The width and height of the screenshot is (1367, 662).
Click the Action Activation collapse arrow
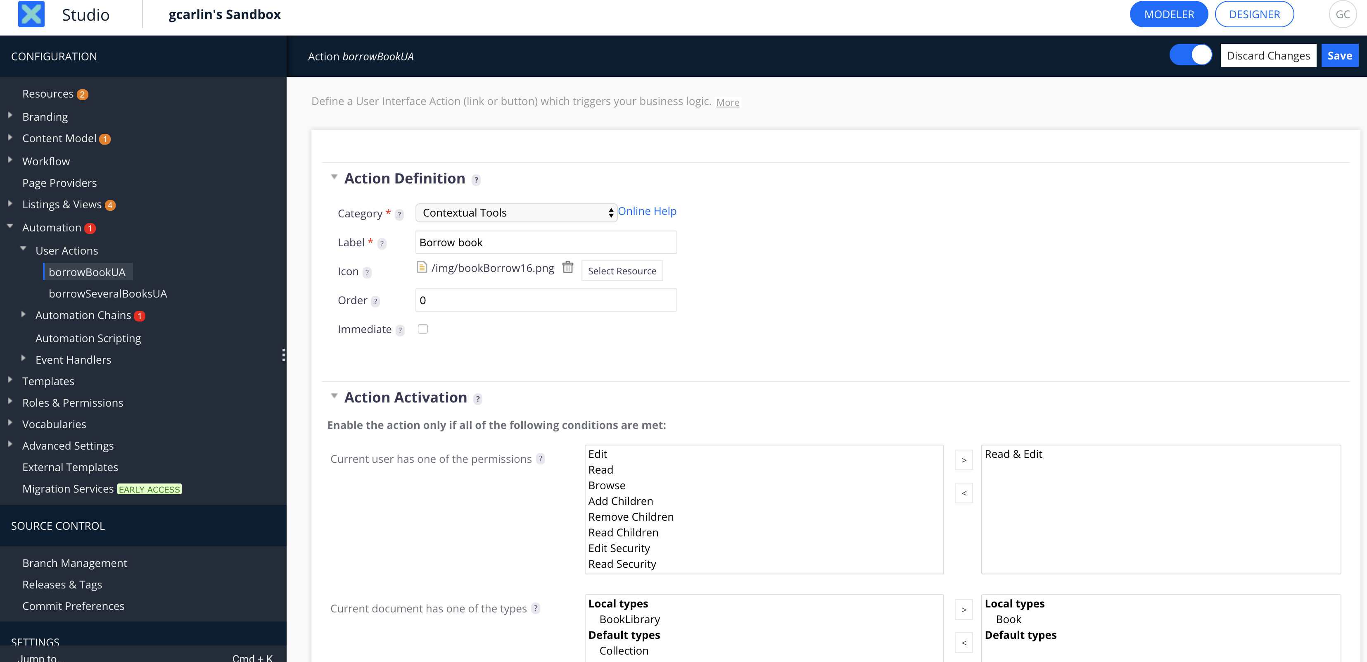(334, 397)
